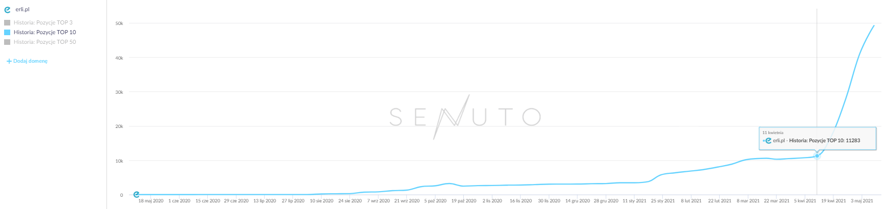Screen dimensions: 886x209
Task: Click the erli.pl logo icon in sidebar
Action: [7, 10]
